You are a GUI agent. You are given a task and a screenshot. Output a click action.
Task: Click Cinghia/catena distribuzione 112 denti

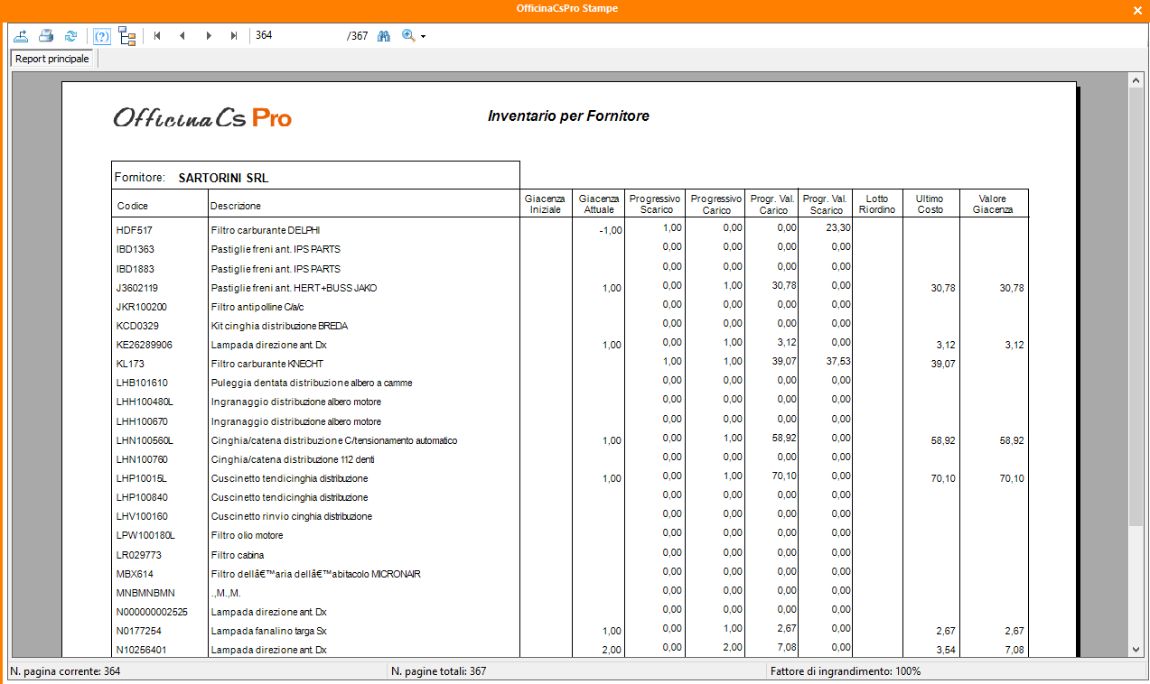pos(293,459)
